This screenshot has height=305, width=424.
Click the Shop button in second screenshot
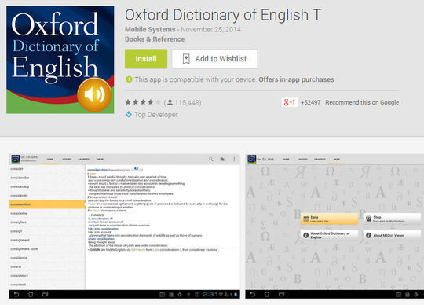pos(392,219)
